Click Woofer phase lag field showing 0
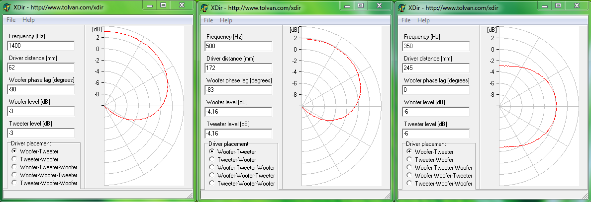591x202 pixels. tap(436, 90)
